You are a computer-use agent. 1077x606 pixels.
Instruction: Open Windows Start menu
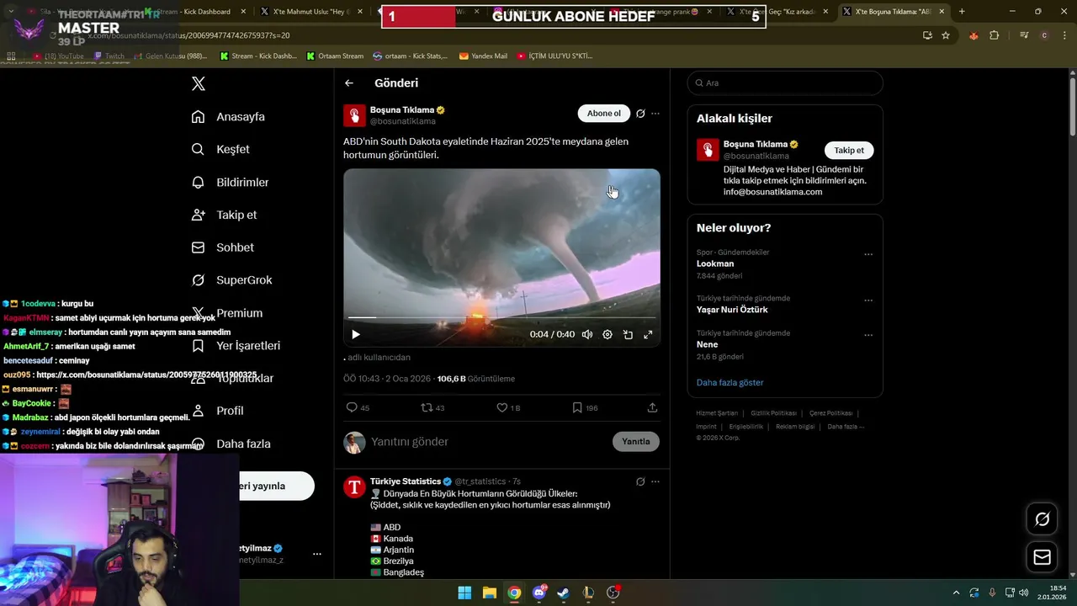point(464,593)
